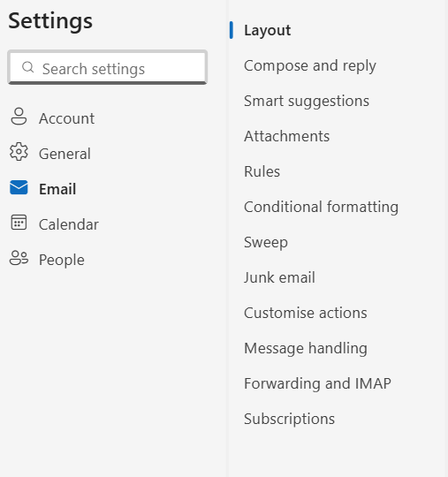Click the magnifier icon in search box
The image size is (448, 477).
(28, 67)
